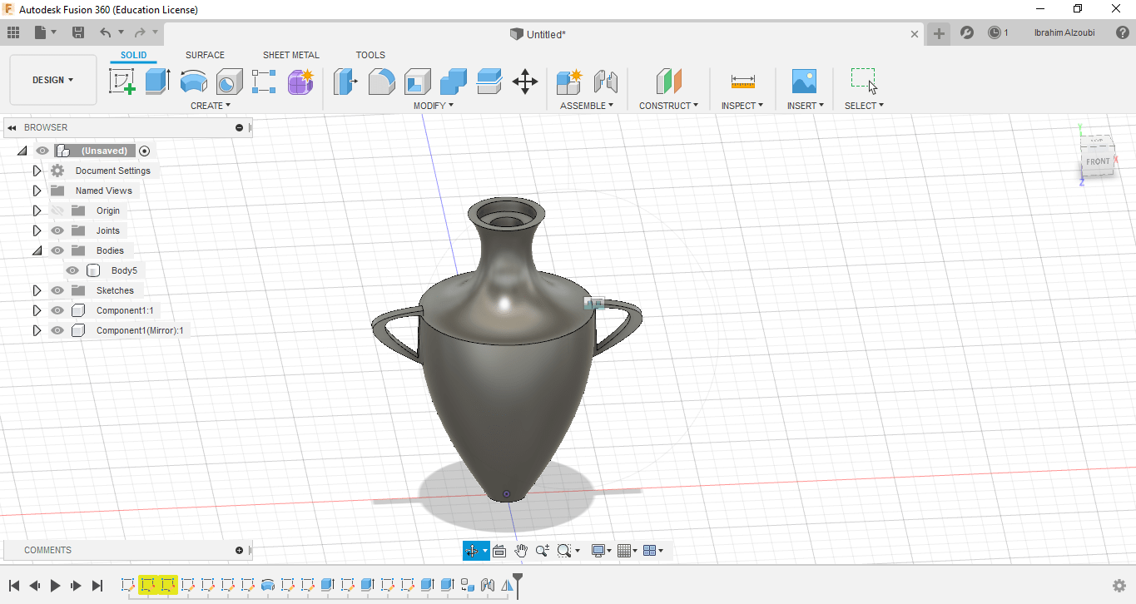Select the Hole tool
The image size is (1136, 604).
[230, 82]
